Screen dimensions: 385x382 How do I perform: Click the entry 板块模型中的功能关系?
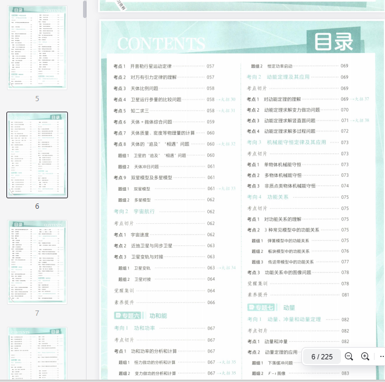[x=289, y=251]
